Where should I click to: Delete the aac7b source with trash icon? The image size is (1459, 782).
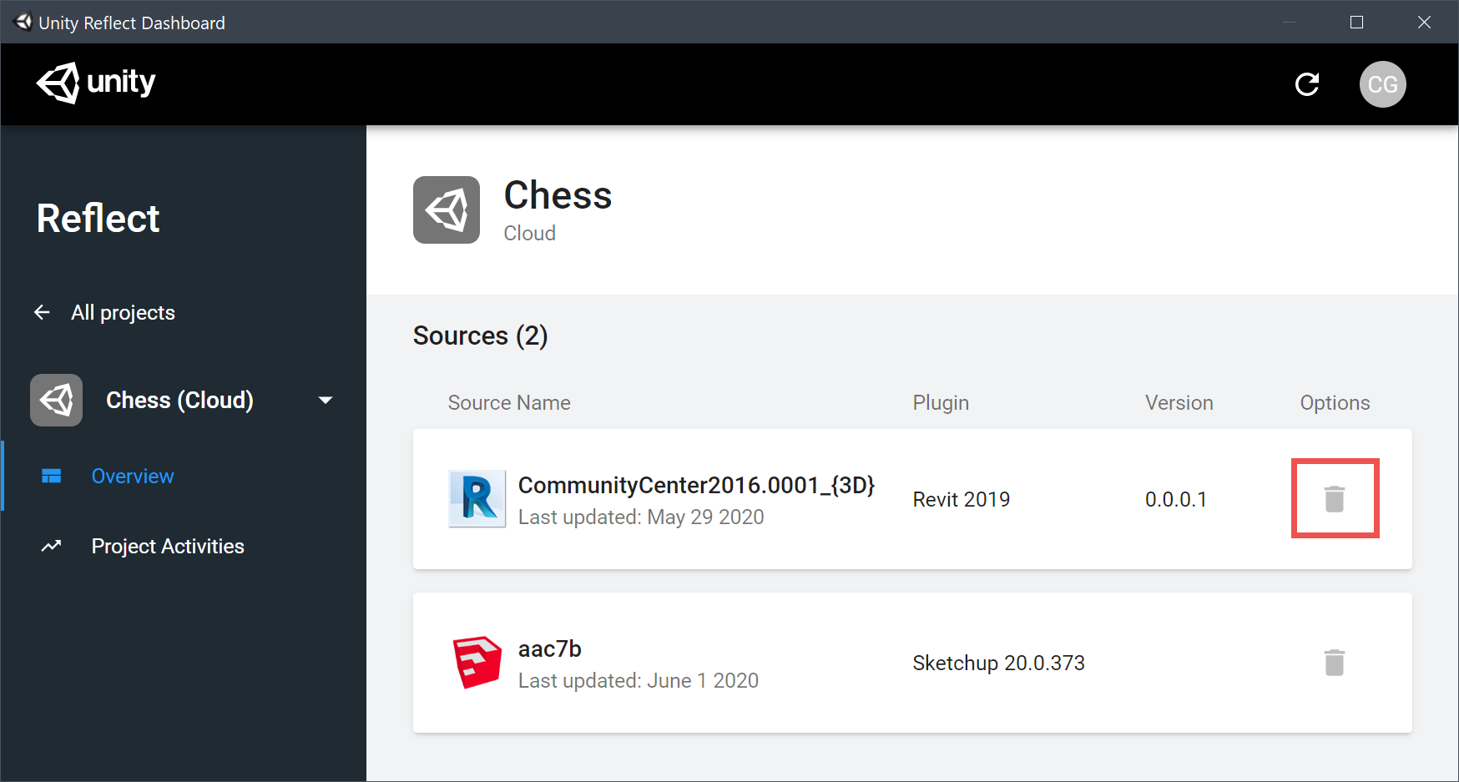(1335, 663)
